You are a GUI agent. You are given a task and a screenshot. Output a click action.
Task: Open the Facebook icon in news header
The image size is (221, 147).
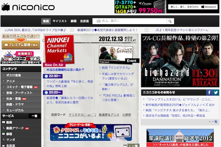pos(209,93)
